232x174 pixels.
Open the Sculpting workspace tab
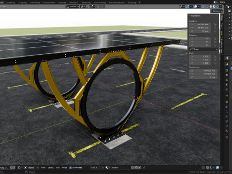point(22,2)
